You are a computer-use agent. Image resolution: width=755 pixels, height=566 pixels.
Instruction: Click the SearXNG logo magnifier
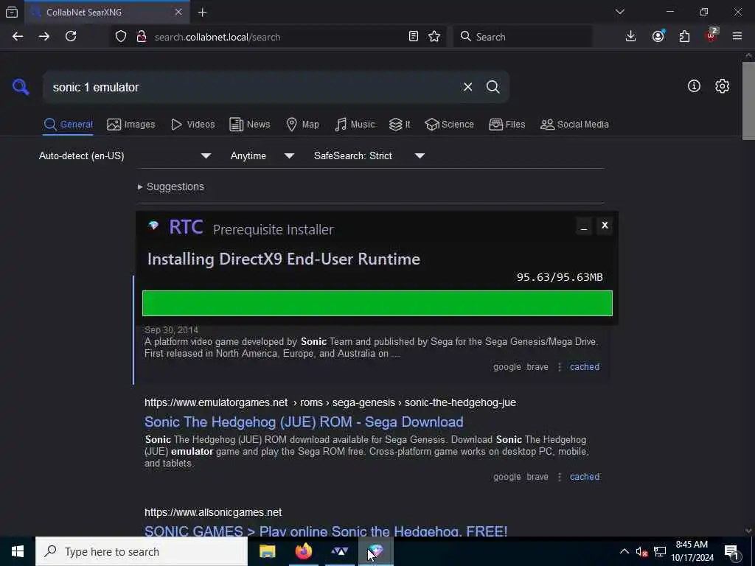21,87
